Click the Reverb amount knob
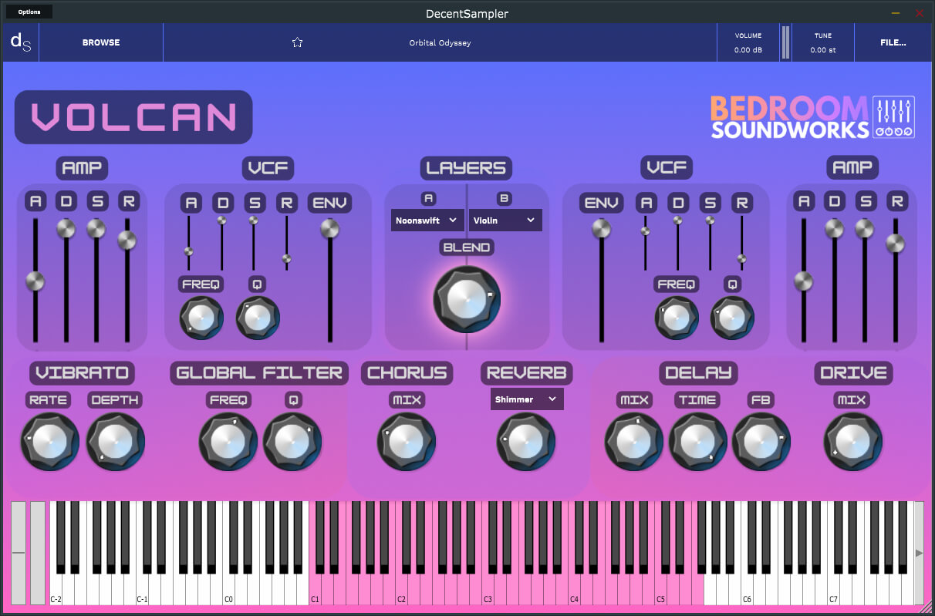 [526, 442]
